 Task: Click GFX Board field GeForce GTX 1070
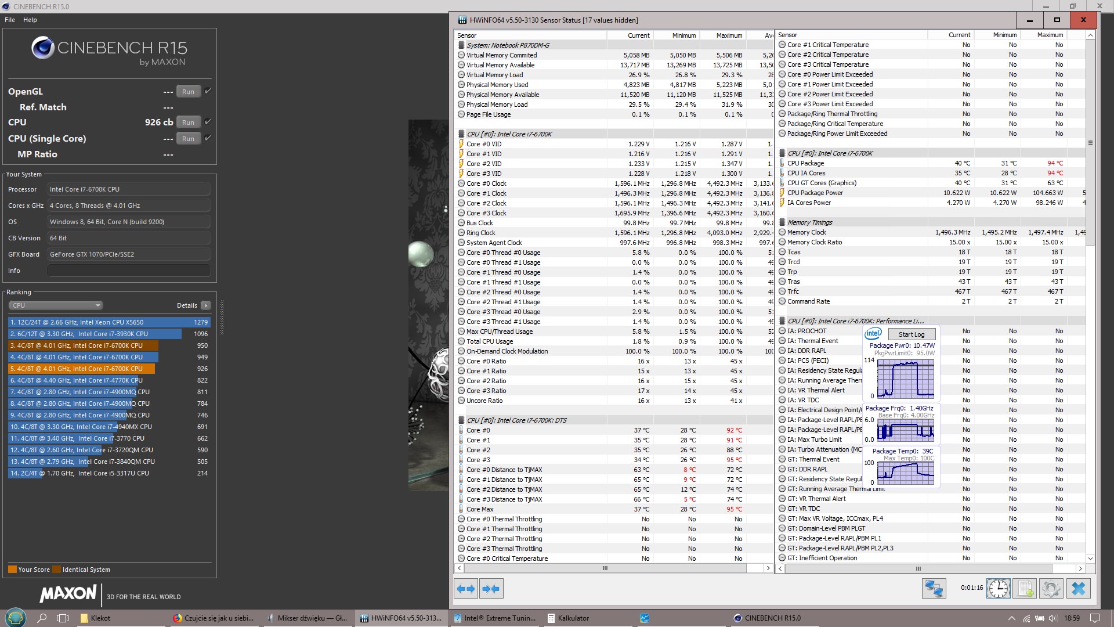coord(129,254)
